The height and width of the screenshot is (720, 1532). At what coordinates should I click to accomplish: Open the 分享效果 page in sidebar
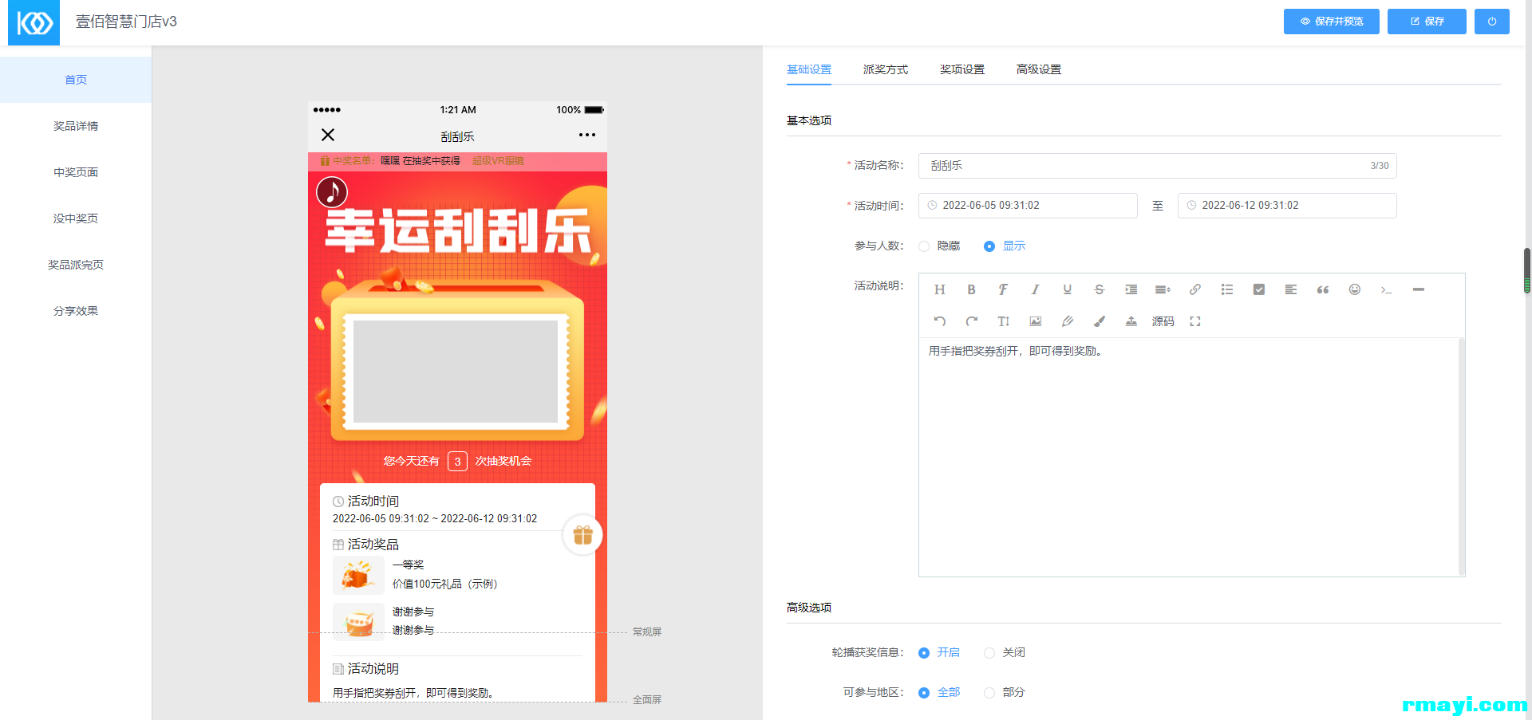pyautogui.click(x=76, y=311)
